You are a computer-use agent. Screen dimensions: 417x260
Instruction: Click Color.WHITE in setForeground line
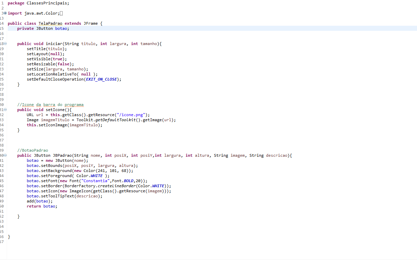pyautogui.click(x=89, y=176)
